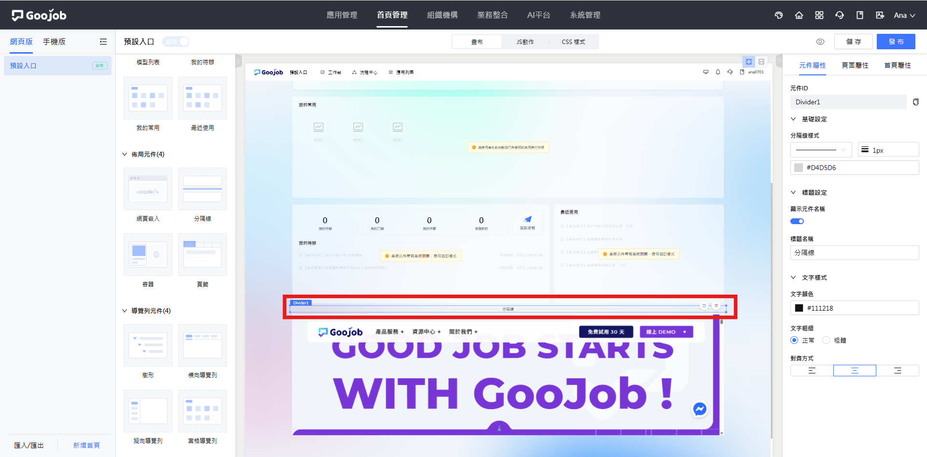
Task: Select the 正常 font weight radio
Action: 794,340
